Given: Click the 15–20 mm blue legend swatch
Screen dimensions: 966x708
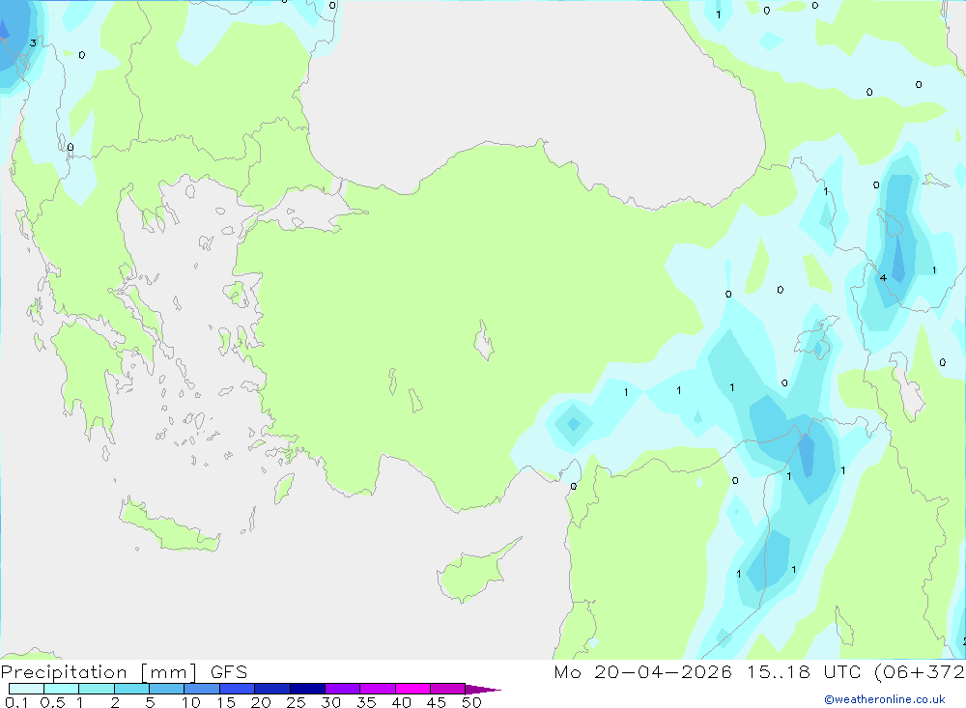Looking at the screenshot, I should (x=238, y=689).
